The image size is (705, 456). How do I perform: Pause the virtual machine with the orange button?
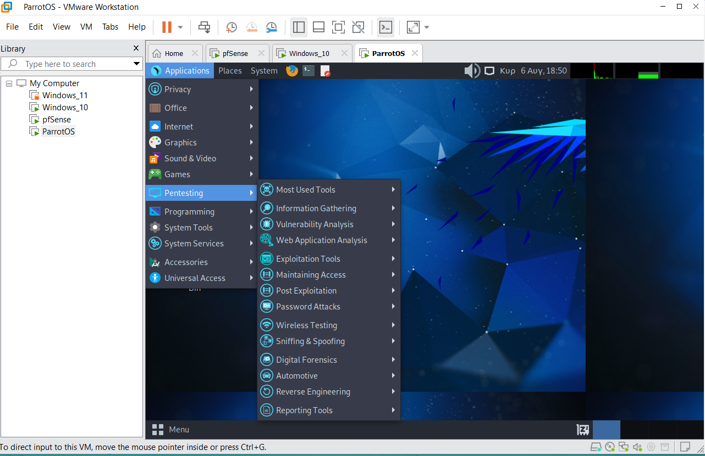tap(167, 27)
